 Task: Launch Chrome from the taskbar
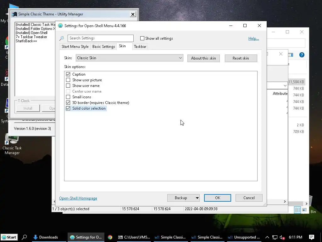pyautogui.click(x=110, y=237)
